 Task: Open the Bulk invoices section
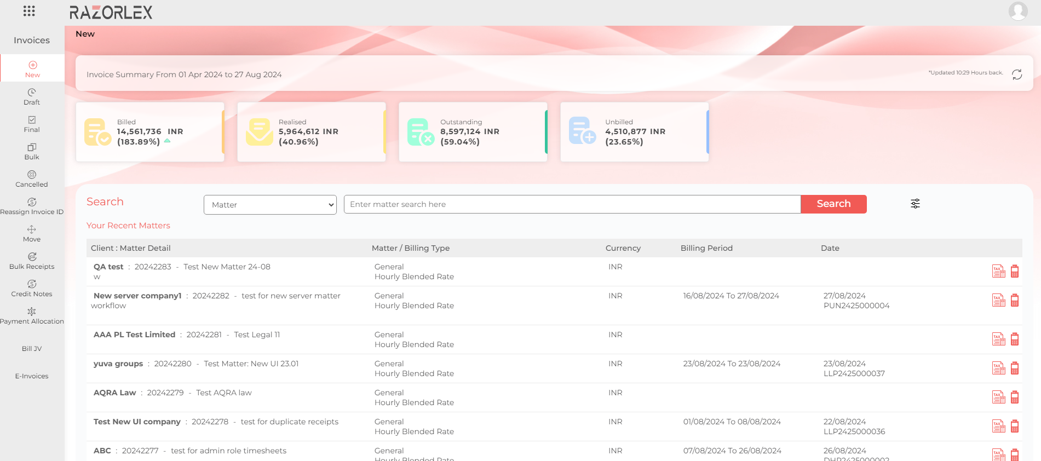click(x=32, y=152)
